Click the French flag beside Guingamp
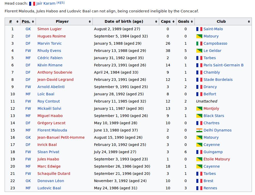This screenshot has height=195, width=255. tap(199, 152)
